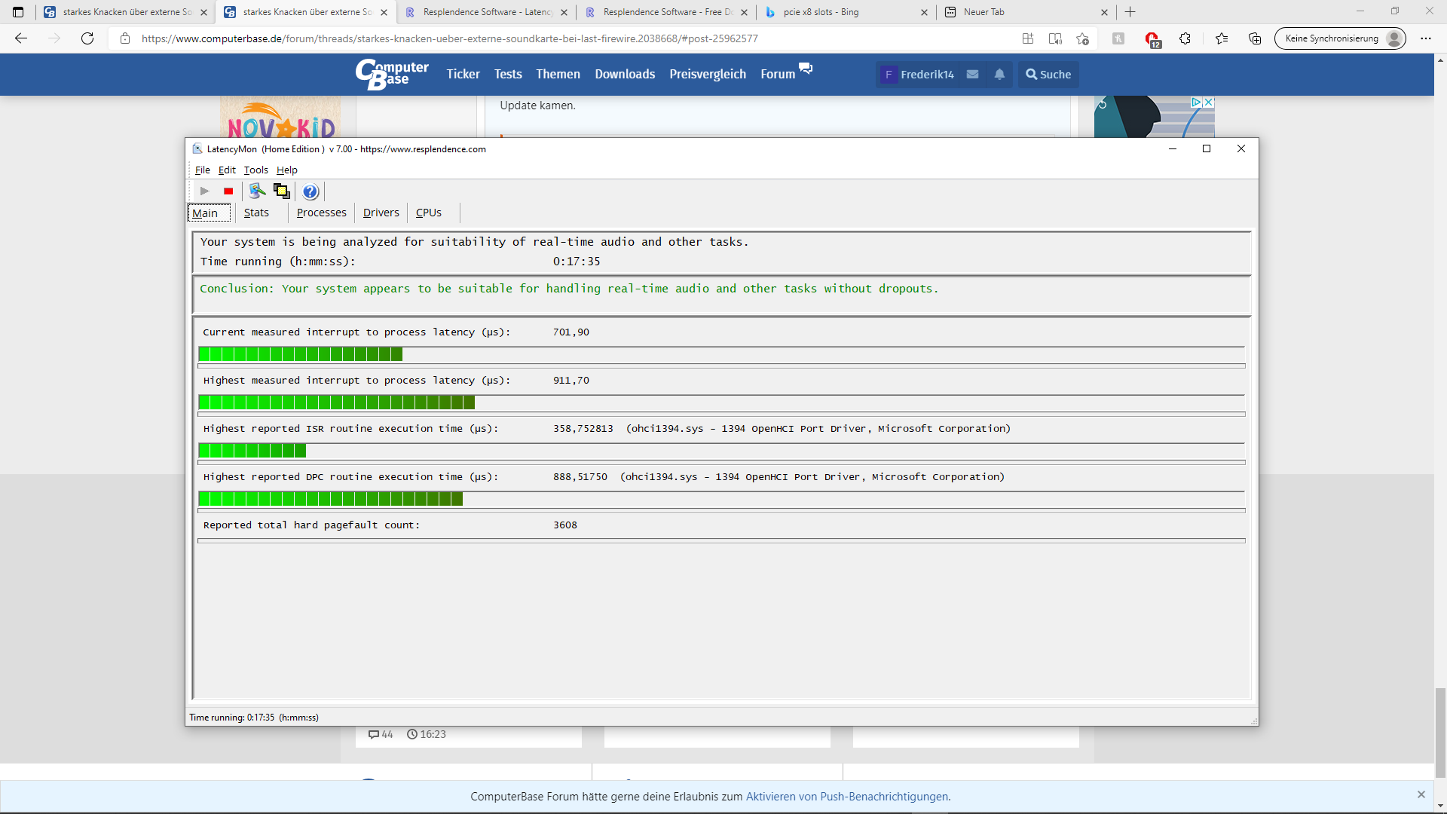Open LatencyMon help question mark icon

click(x=310, y=191)
